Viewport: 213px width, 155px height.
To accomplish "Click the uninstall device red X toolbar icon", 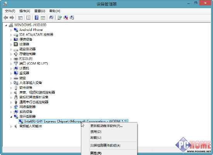I will tap(66, 18).
